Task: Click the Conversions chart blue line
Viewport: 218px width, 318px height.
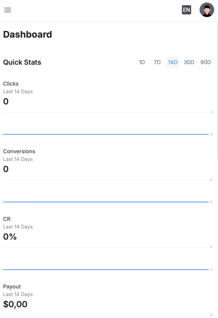Action: [x=106, y=202]
